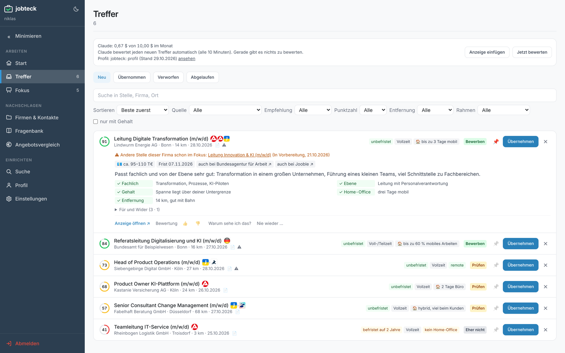Click German flag source icon on Referatsleitung
This screenshot has height=353, width=565.
click(227, 241)
